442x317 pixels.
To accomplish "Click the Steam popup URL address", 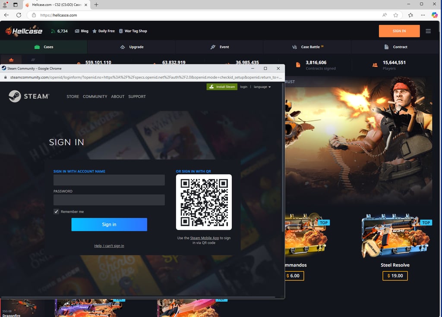I will click(x=146, y=77).
